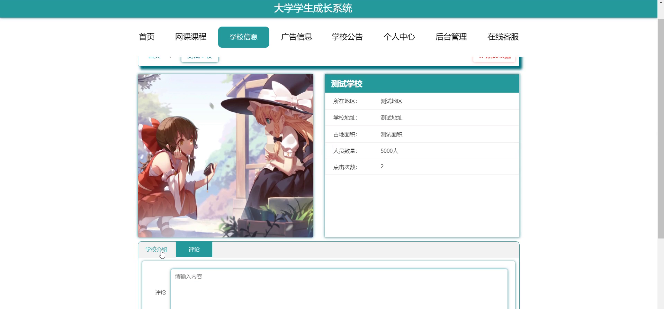This screenshot has width=664, height=309.
Task: Click the 占地面积 label
Action: pos(345,134)
